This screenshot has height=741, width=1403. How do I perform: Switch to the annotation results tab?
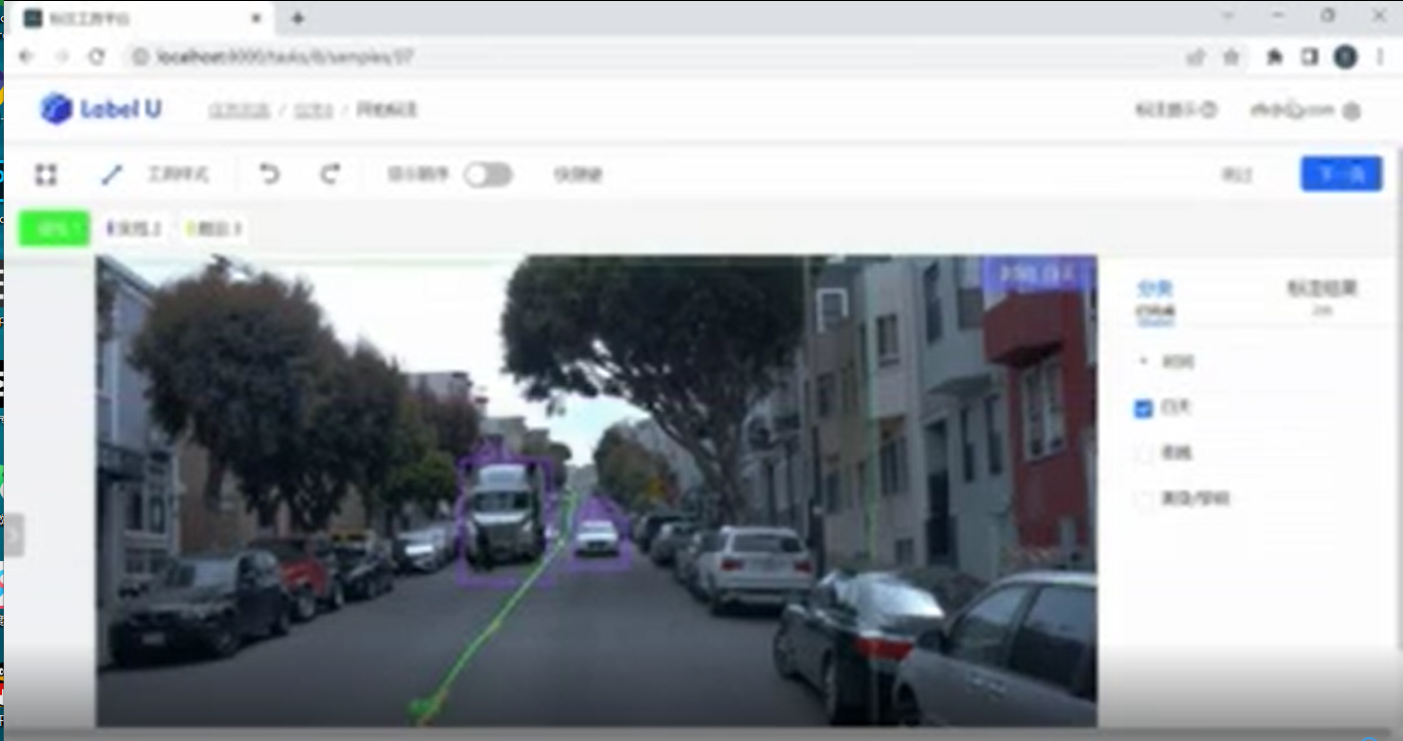click(1321, 289)
